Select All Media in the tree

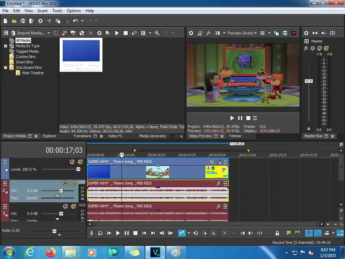(23, 40)
